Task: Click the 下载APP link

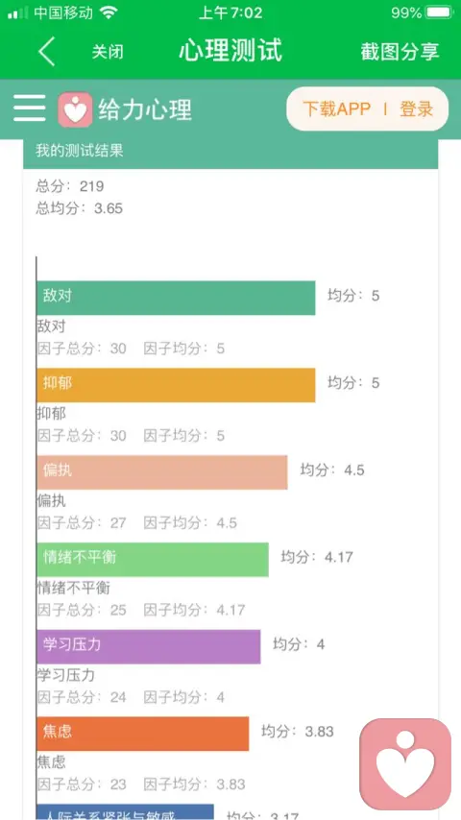Action: point(336,109)
